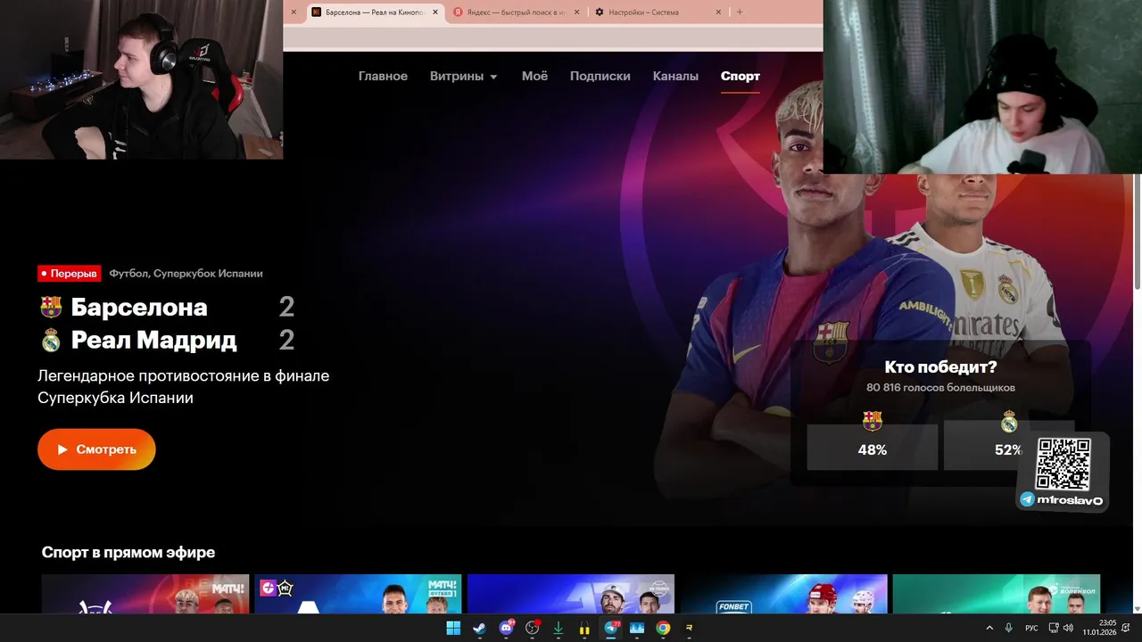
Task: Open a new browser tab with plus
Action: [x=740, y=12]
